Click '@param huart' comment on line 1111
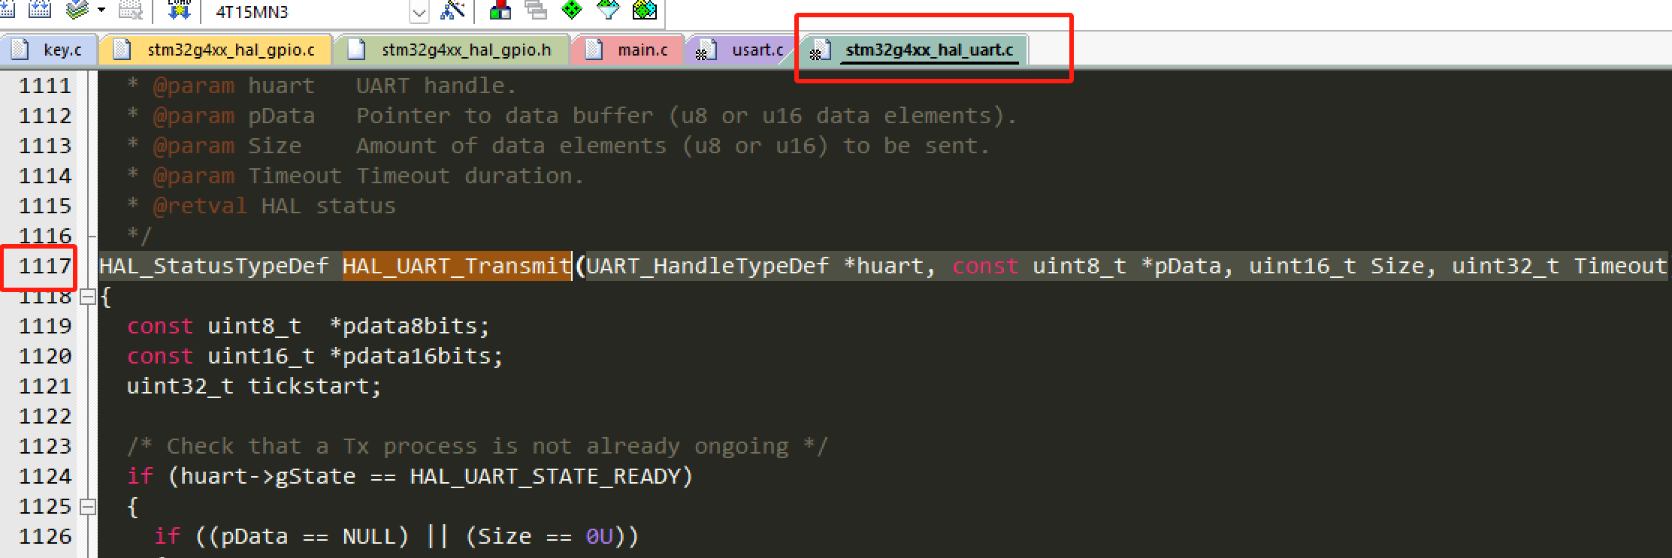This screenshot has width=1672, height=558. tap(234, 86)
